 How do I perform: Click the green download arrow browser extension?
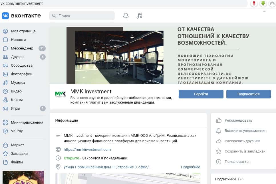tap(263, 3)
